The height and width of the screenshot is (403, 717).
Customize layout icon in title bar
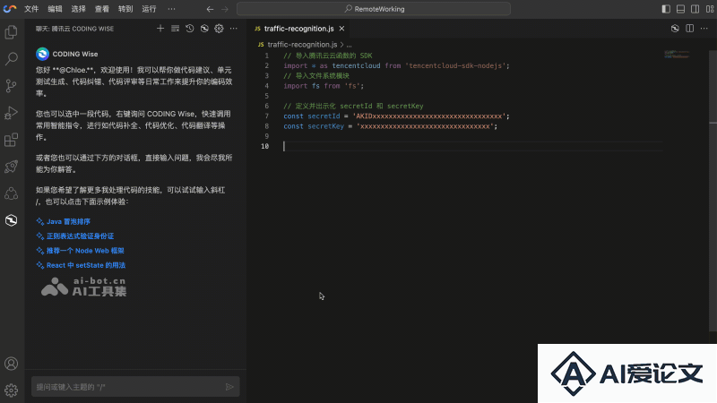click(710, 9)
